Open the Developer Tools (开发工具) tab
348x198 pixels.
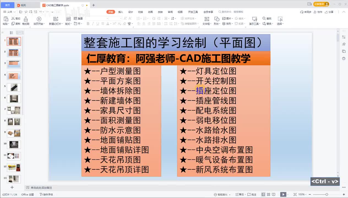193,12
